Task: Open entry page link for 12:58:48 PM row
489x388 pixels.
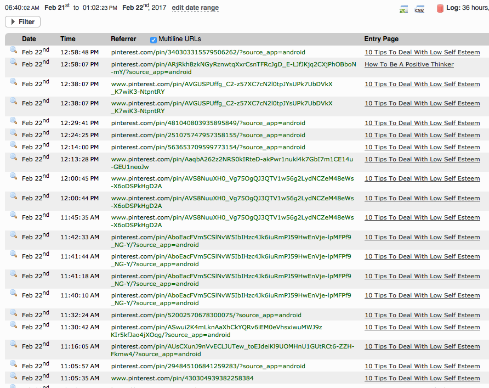Action: 422,53
